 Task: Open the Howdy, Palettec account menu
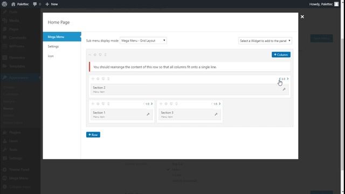(324, 4)
